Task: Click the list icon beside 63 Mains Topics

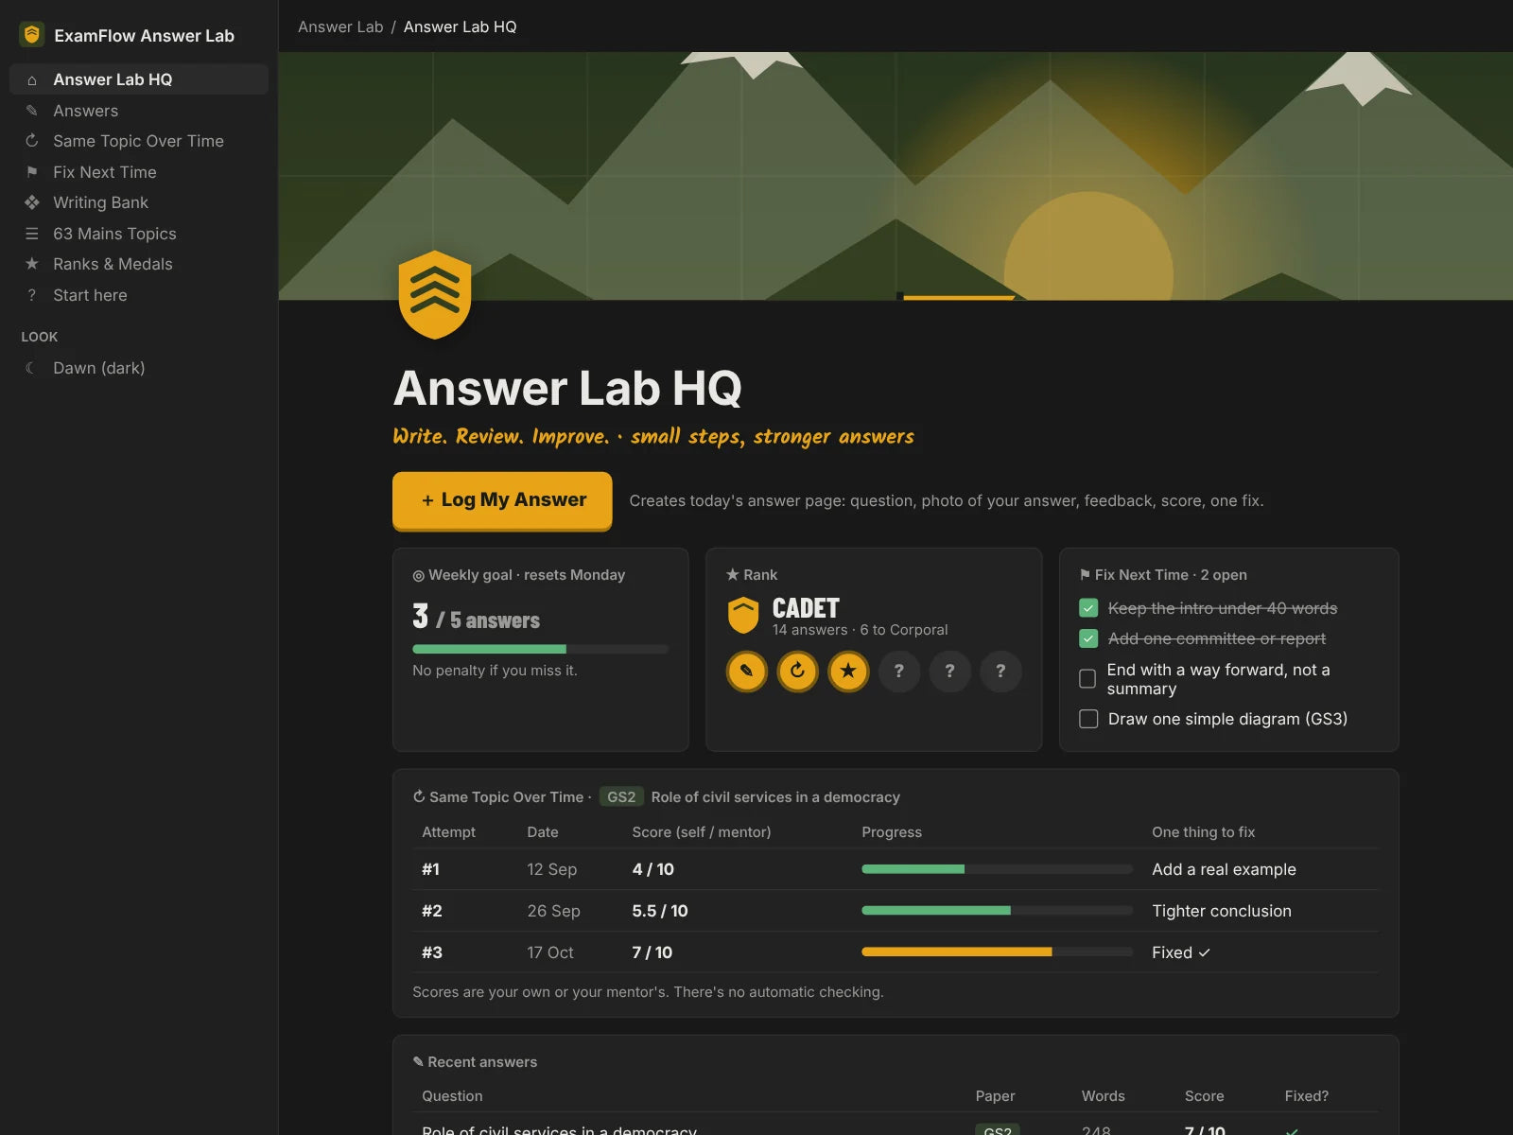Action: click(x=32, y=234)
